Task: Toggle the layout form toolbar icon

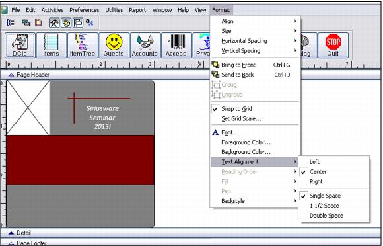Action: coord(78,23)
